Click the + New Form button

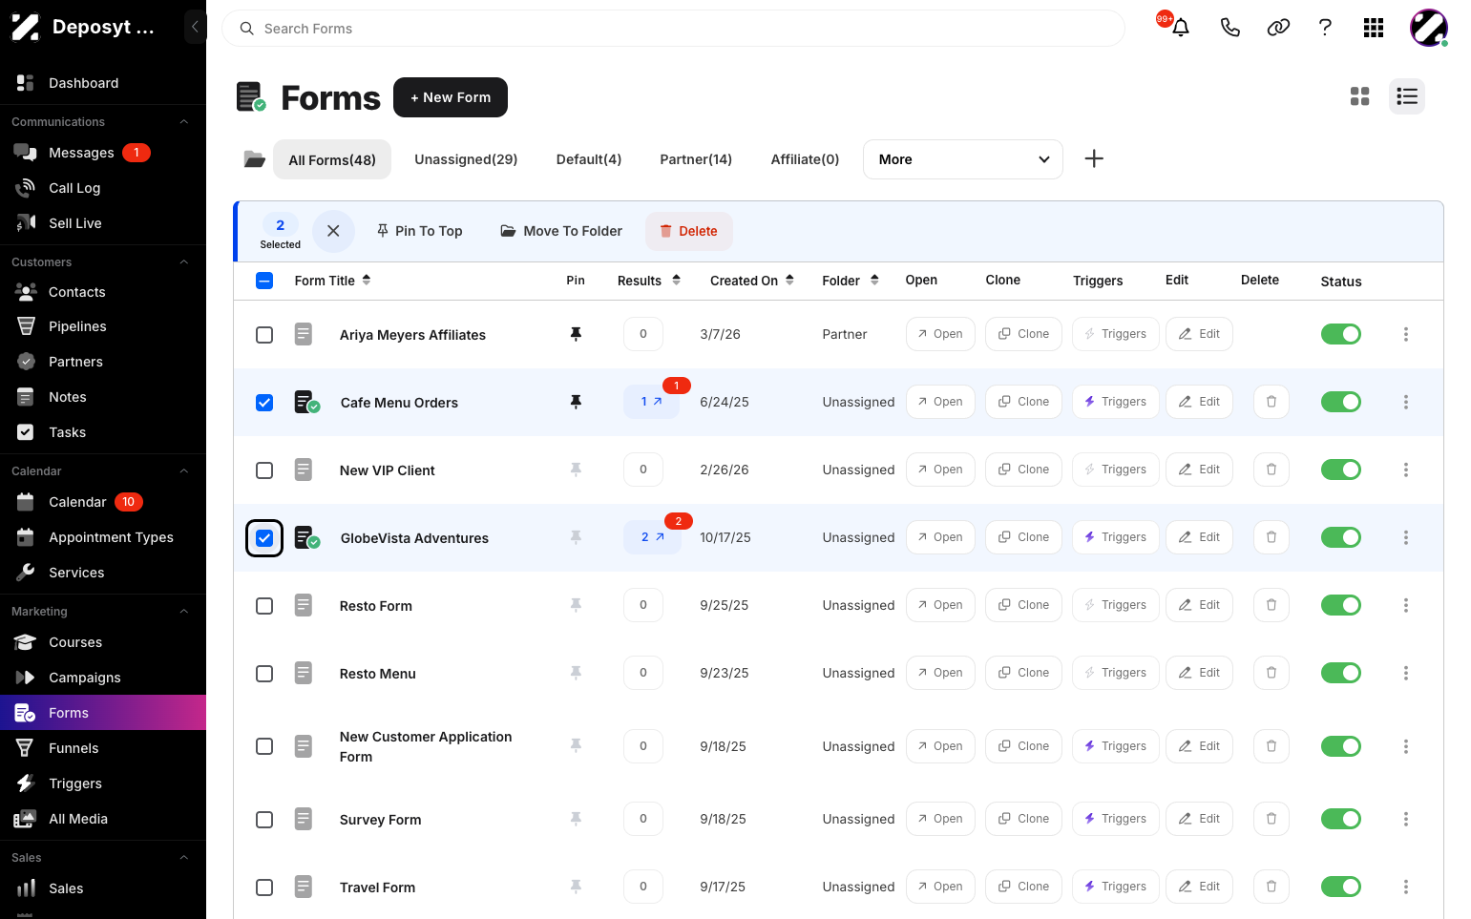pyautogui.click(x=451, y=97)
